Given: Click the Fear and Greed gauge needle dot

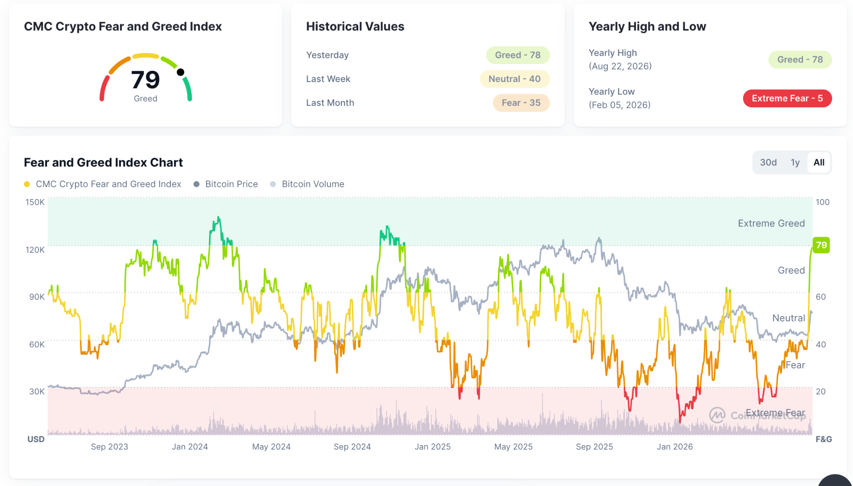Looking at the screenshot, I should click(180, 72).
